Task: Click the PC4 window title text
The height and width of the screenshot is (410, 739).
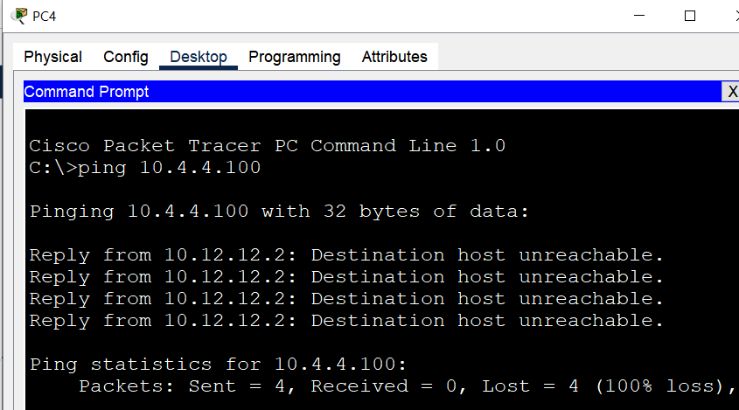Action: (x=45, y=16)
